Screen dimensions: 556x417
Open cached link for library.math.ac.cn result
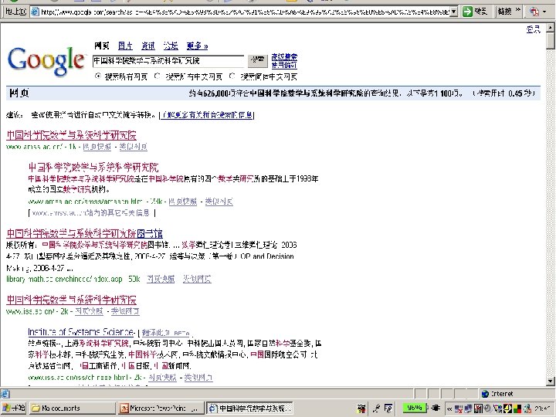click(x=161, y=279)
